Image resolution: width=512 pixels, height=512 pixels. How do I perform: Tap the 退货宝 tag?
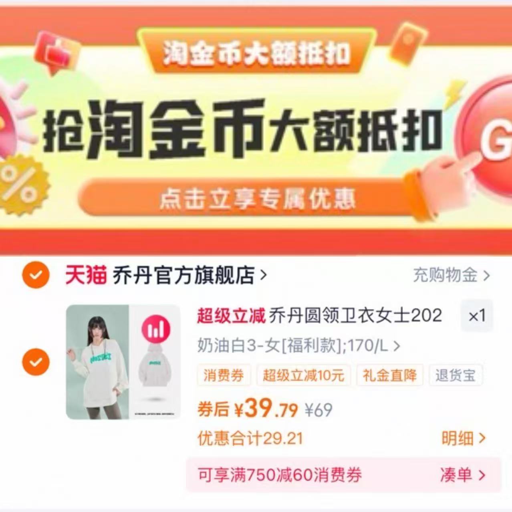456,375
